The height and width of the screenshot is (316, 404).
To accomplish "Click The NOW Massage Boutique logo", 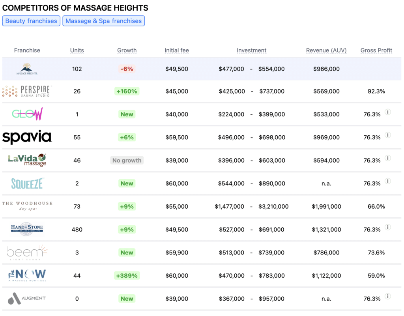I will pyautogui.click(x=27, y=275).
